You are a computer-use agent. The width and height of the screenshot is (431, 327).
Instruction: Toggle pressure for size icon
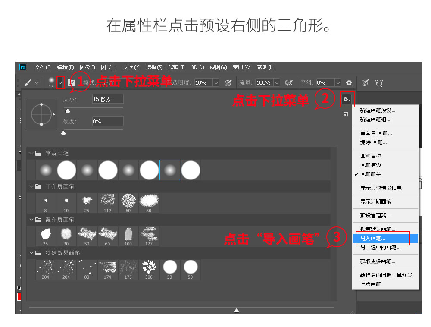(365, 83)
